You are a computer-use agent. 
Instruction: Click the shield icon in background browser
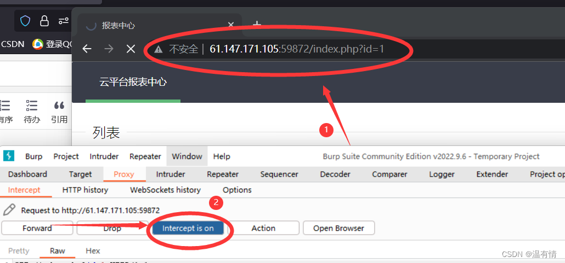click(25, 21)
